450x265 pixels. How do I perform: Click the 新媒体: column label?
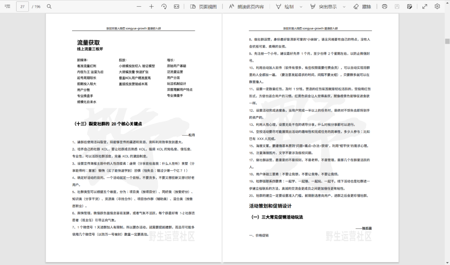pyautogui.click(x=82, y=60)
